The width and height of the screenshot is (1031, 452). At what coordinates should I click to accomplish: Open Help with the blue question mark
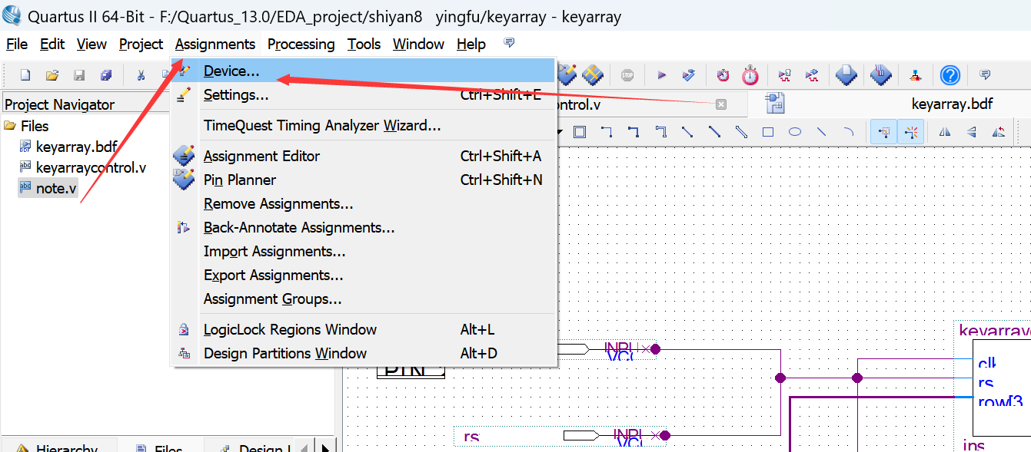click(950, 75)
